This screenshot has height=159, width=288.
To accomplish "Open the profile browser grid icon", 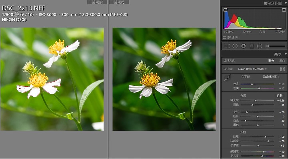I will click(x=282, y=69).
